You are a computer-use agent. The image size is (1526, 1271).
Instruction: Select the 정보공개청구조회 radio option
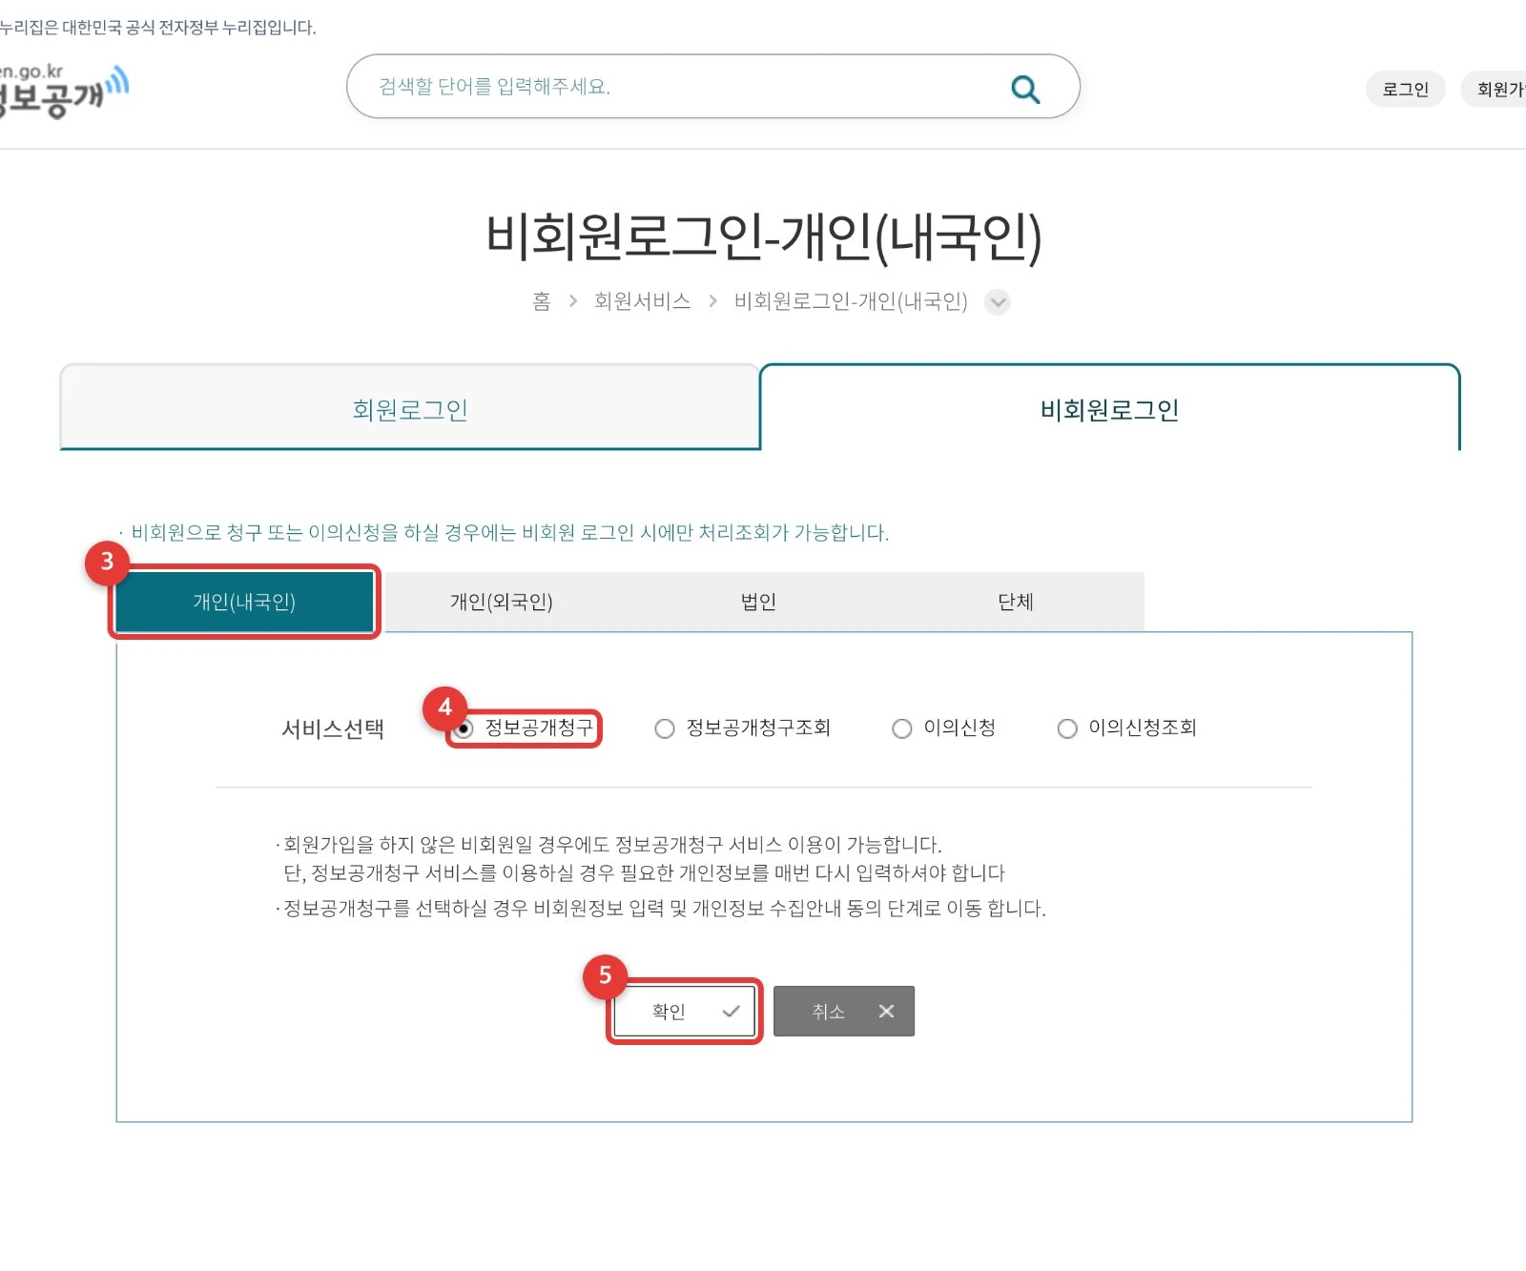point(665,729)
